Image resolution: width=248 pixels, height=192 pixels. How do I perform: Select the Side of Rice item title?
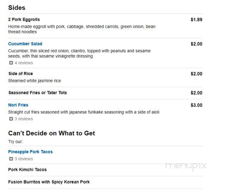coord(20,73)
